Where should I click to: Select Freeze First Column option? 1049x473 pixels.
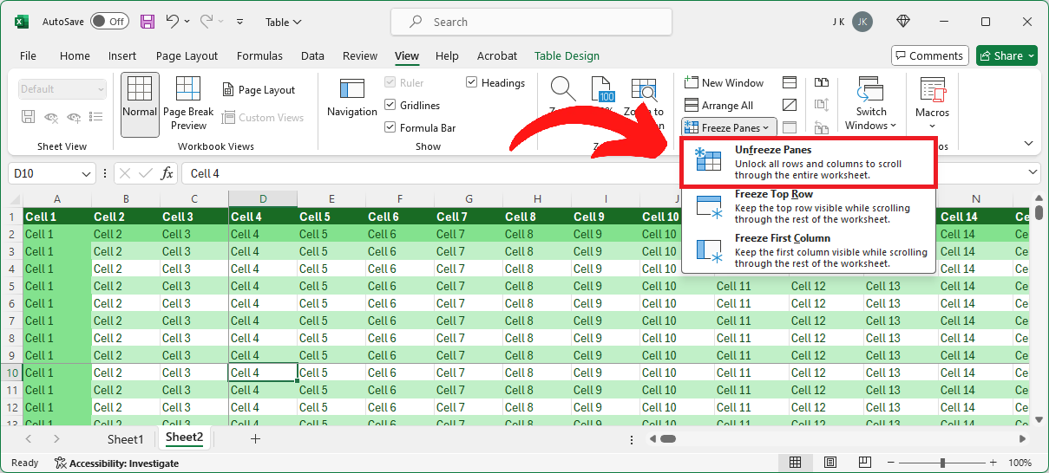coord(809,250)
